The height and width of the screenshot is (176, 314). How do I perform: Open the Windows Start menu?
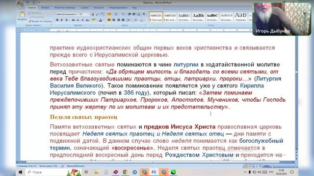tap(20, 172)
